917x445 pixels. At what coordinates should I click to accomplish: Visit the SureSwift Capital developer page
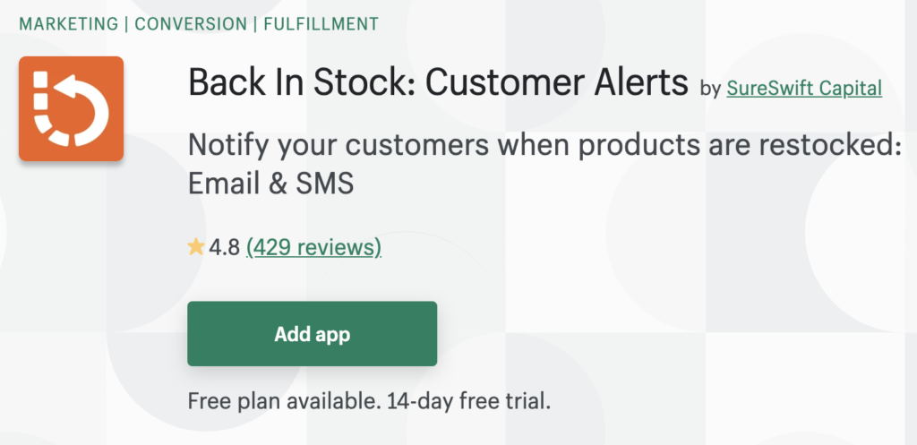tap(804, 88)
